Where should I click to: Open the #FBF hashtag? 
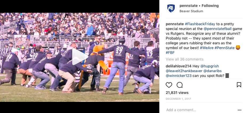pos(170,53)
